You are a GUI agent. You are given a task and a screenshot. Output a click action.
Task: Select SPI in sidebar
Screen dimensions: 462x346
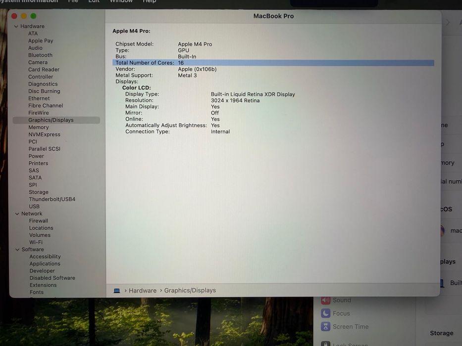pyautogui.click(x=33, y=185)
